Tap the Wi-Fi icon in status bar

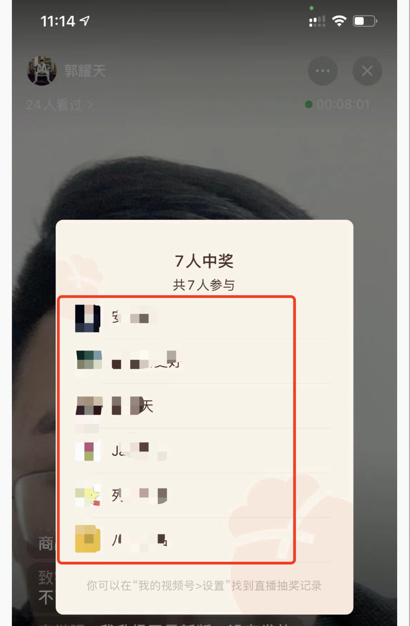click(x=339, y=21)
